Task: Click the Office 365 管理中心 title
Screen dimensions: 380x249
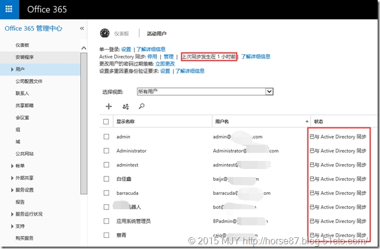Action: coord(34,28)
